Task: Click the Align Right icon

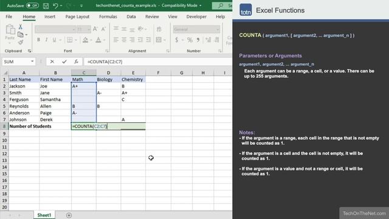Action: 132,40
